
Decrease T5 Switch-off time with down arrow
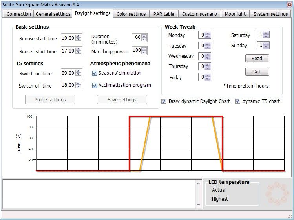(79, 87)
